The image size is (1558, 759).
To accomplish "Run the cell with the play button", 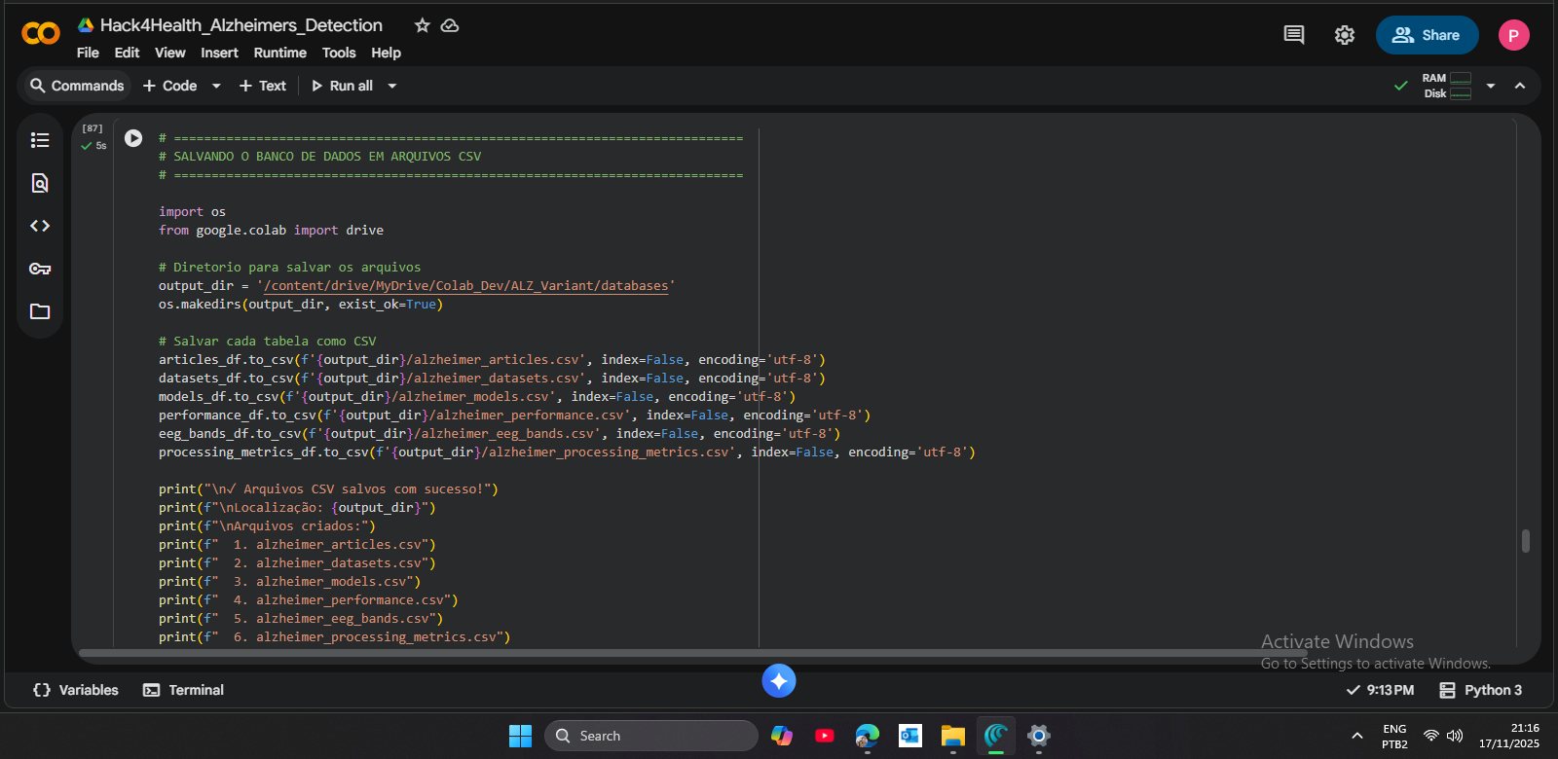I will pyautogui.click(x=133, y=138).
